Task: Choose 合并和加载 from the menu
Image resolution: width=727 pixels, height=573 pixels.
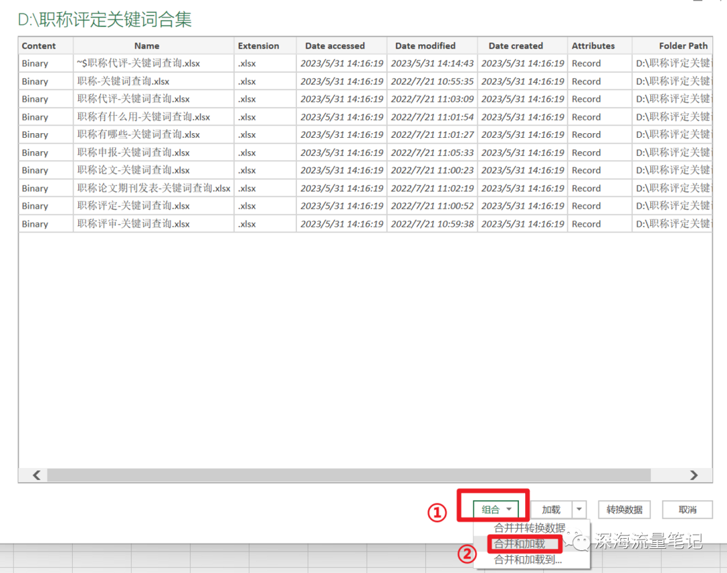Action: click(x=519, y=543)
